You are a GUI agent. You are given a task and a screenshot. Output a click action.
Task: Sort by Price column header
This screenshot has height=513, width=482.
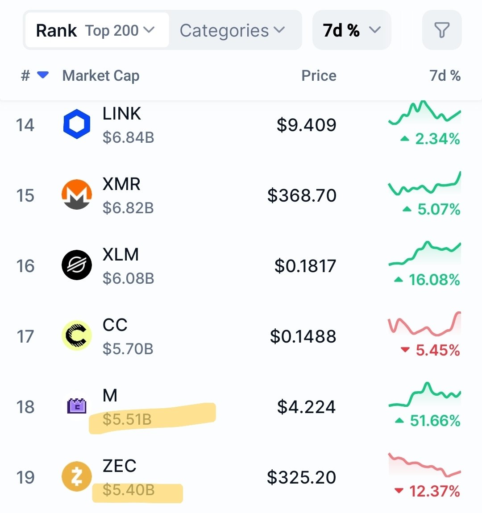(319, 75)
